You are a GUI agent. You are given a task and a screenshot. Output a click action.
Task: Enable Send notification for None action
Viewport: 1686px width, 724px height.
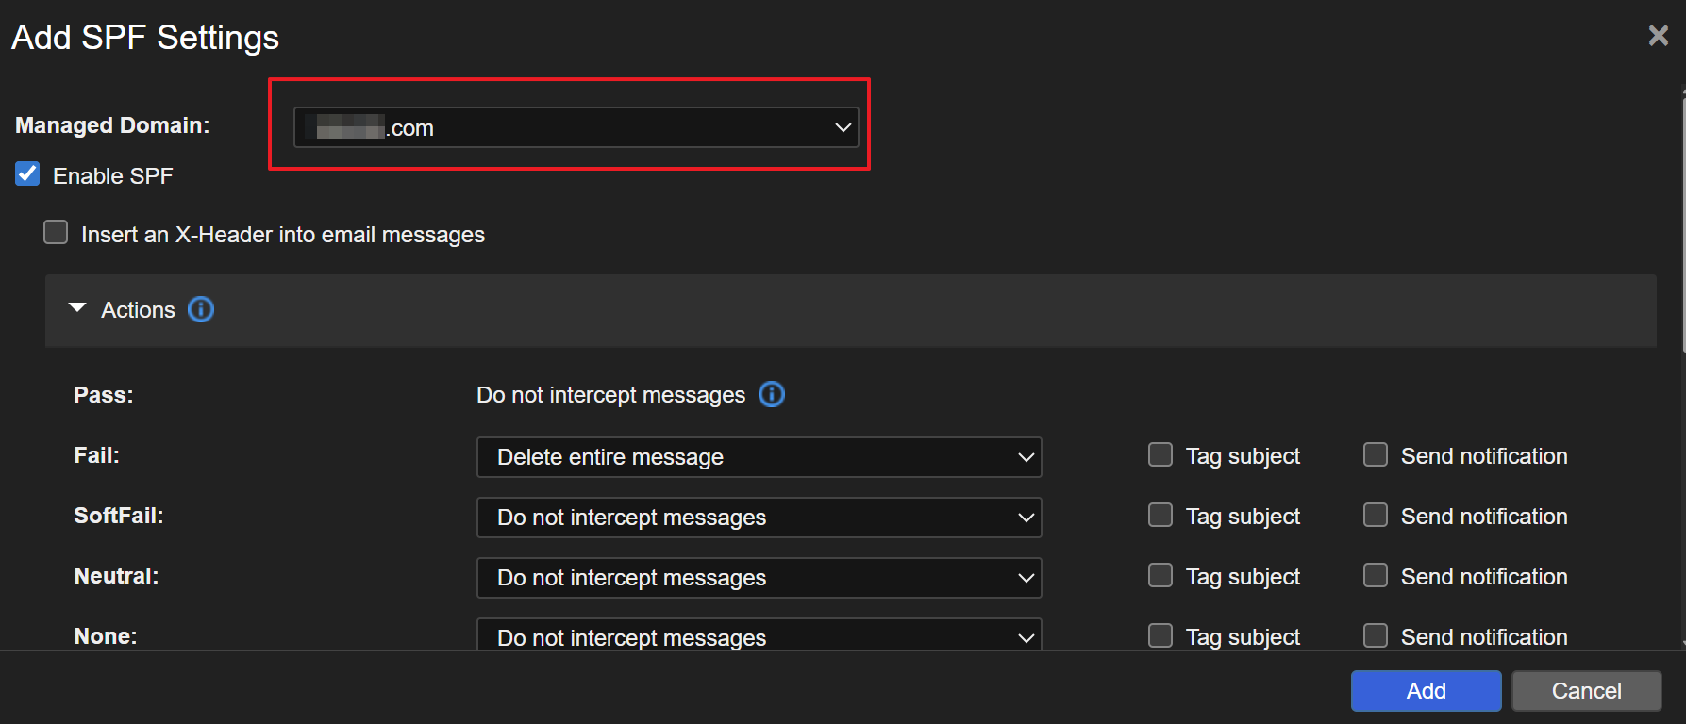tap(1376, 636)
